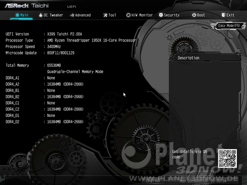Select the DDR4_A2 slot label
This screenshot has height=185, width=247.
point(12,84)
